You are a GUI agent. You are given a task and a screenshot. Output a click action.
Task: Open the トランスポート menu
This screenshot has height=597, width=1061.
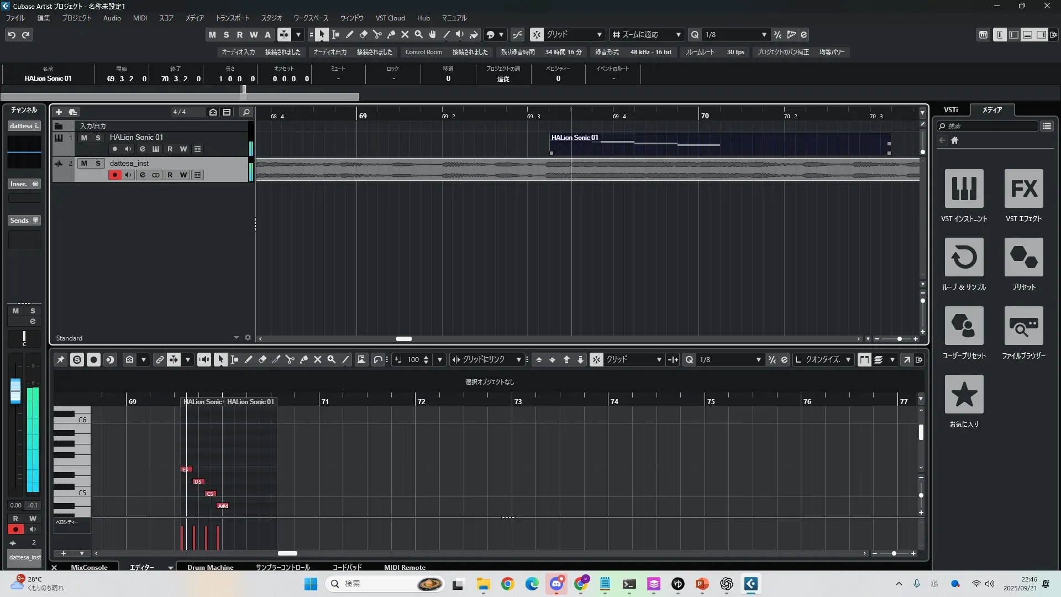[x=232, y=18]
